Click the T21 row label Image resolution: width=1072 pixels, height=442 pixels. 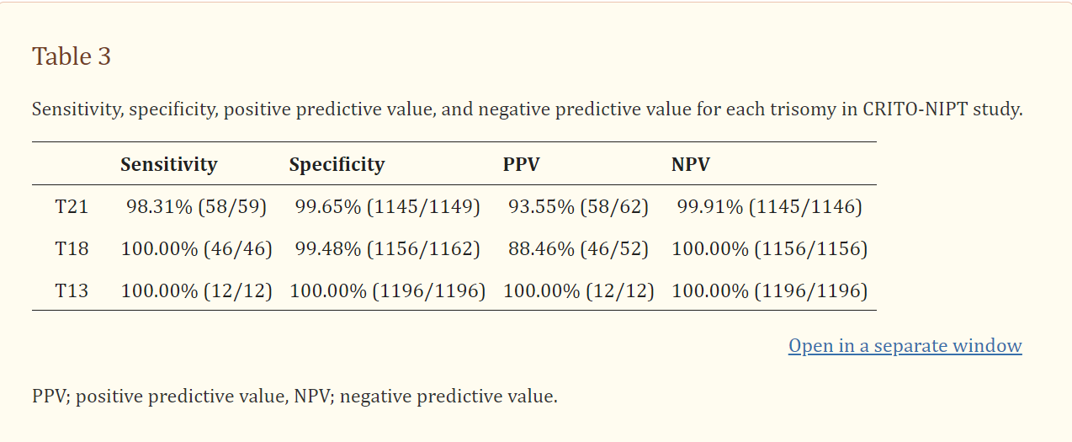tap(72, 206)
